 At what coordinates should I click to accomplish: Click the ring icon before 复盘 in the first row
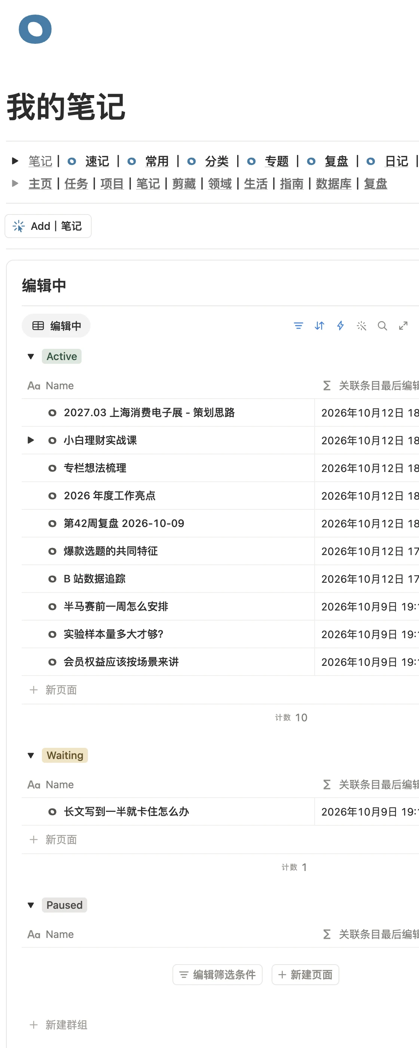tap(311, 162)
